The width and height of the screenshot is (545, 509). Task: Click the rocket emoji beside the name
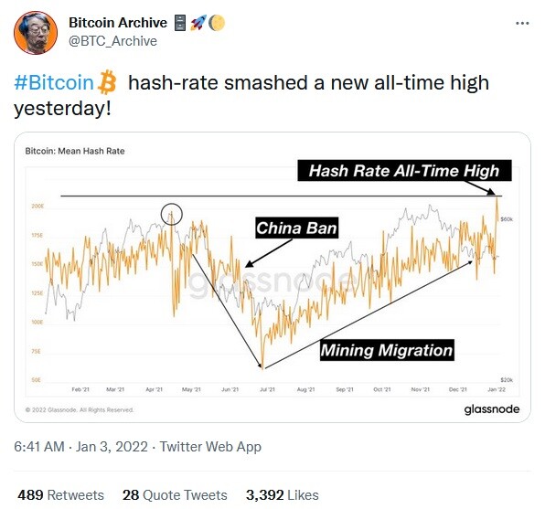[198, 23]
